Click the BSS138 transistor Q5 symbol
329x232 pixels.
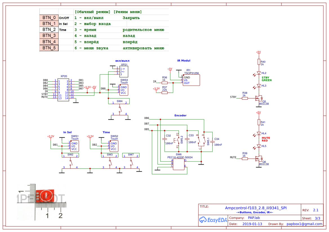pyautogui.click(x=258, y=98)
